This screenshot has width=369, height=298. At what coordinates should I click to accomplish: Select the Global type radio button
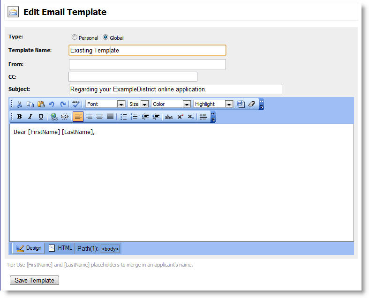point(105,37)
